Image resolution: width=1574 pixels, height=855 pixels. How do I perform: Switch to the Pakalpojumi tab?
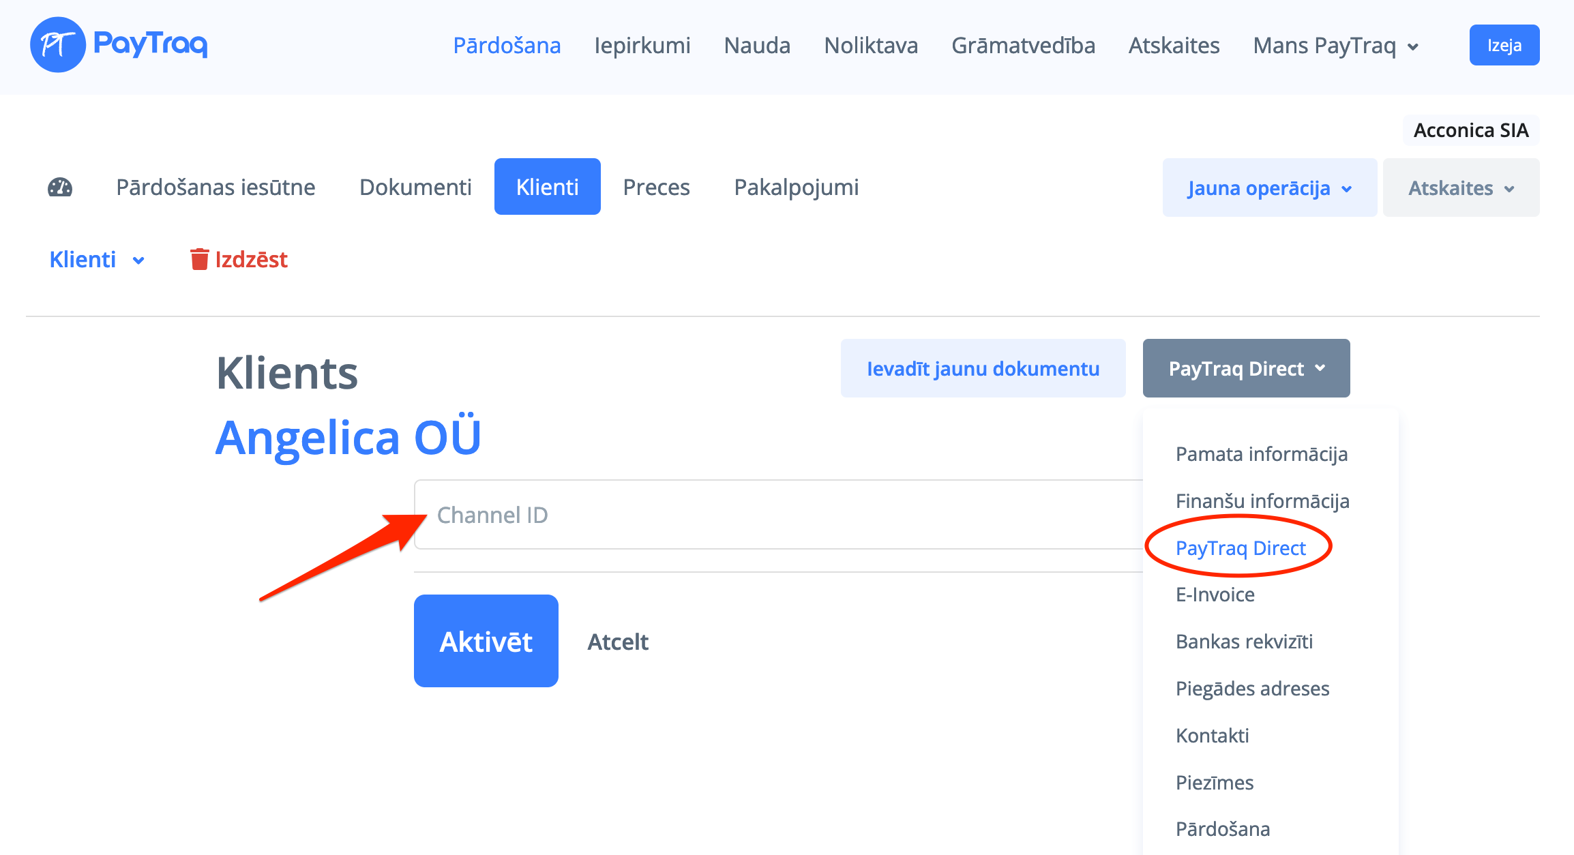(796, 187)
